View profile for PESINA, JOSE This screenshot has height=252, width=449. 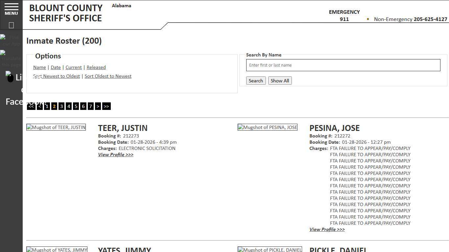pyautogui.click(x=327, y=229)
